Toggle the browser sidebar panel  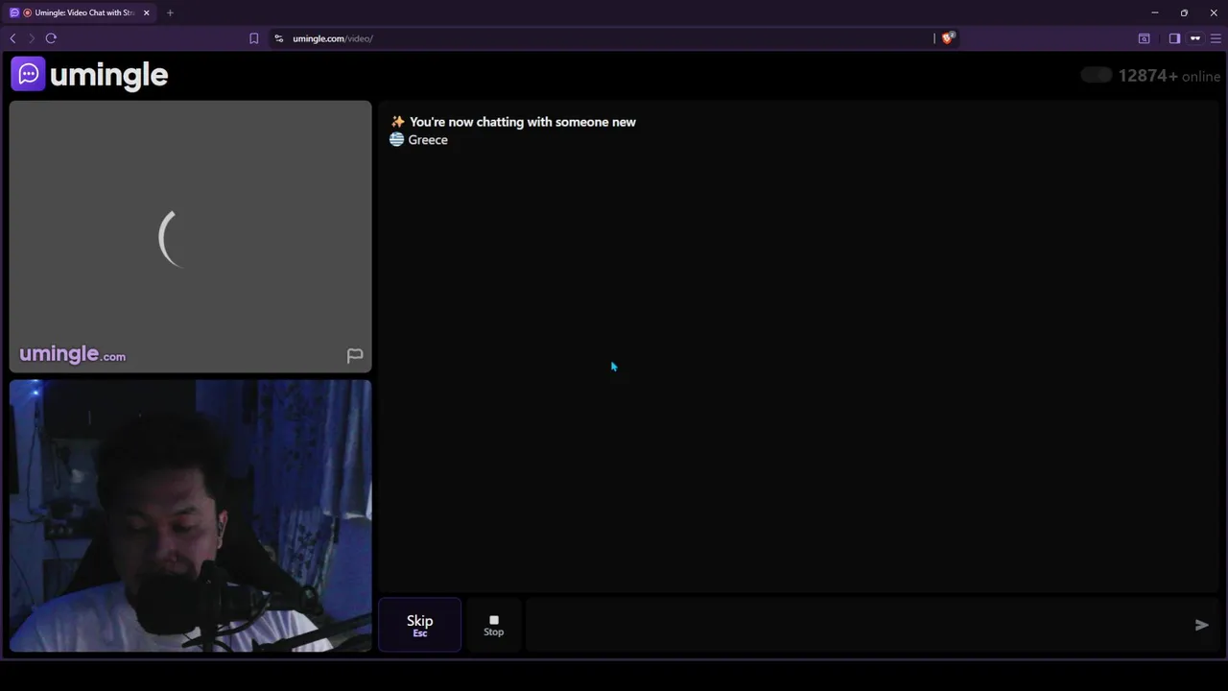[x=1174, y=38]
